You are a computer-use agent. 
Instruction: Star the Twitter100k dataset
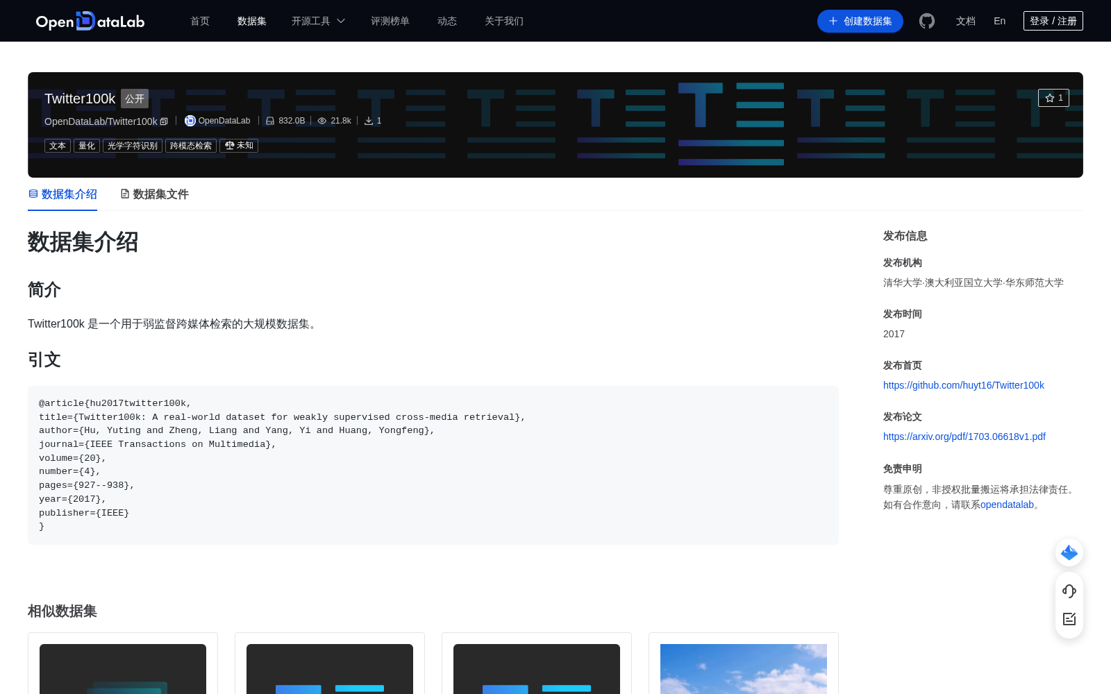[x=1053, y=98]
